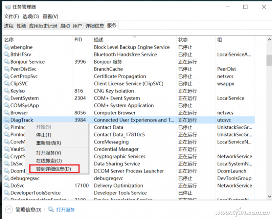Choose 停止(T) in the context menu

tap(44, 135)
